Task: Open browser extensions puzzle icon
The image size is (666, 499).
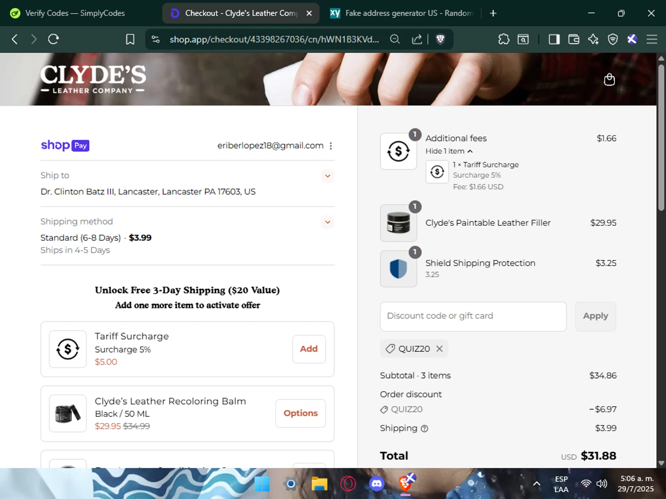Action: pos(504,39)
